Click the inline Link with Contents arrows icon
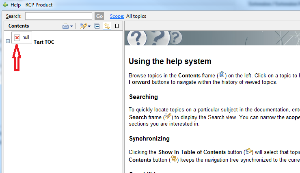The image size is (300, 173). click(x=174, y=159)
